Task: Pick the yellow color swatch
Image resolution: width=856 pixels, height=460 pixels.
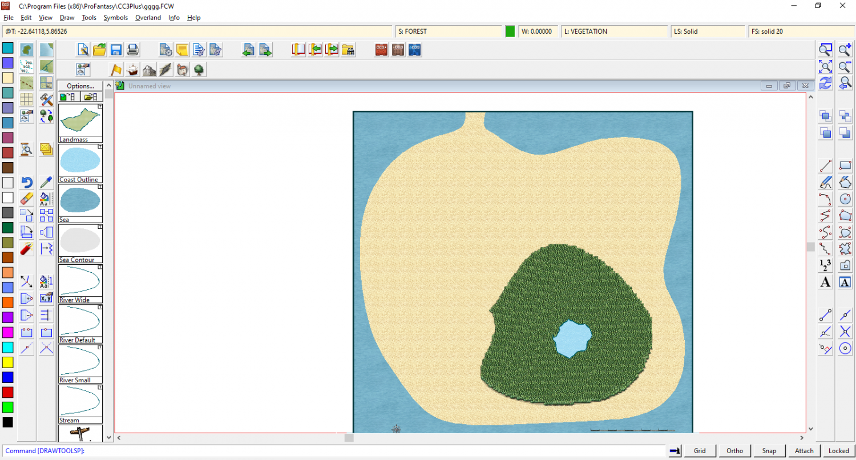Action: coord(7,362)
